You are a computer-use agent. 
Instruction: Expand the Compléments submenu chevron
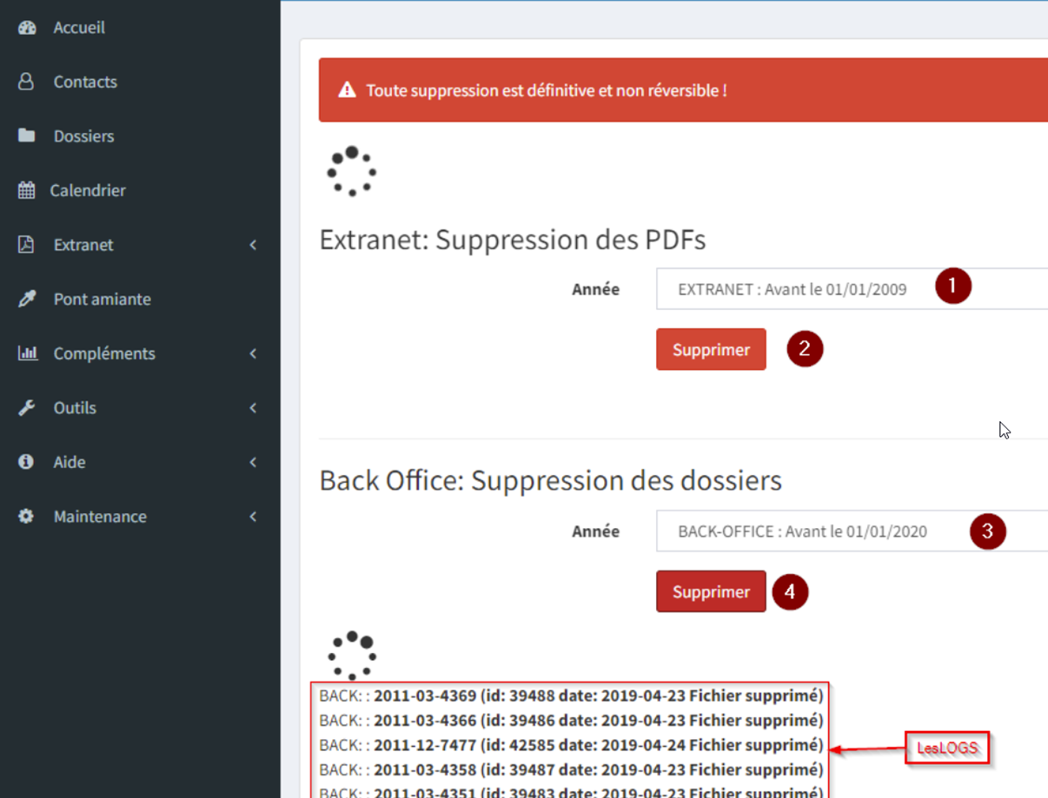pos(253,353)
